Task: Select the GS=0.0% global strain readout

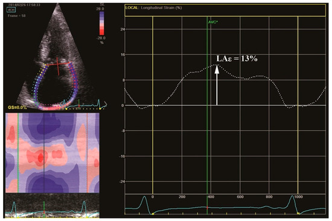Action: tap(18, 107)
